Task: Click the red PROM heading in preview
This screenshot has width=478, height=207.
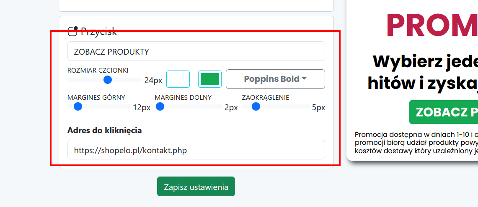Action: point(431,26)
